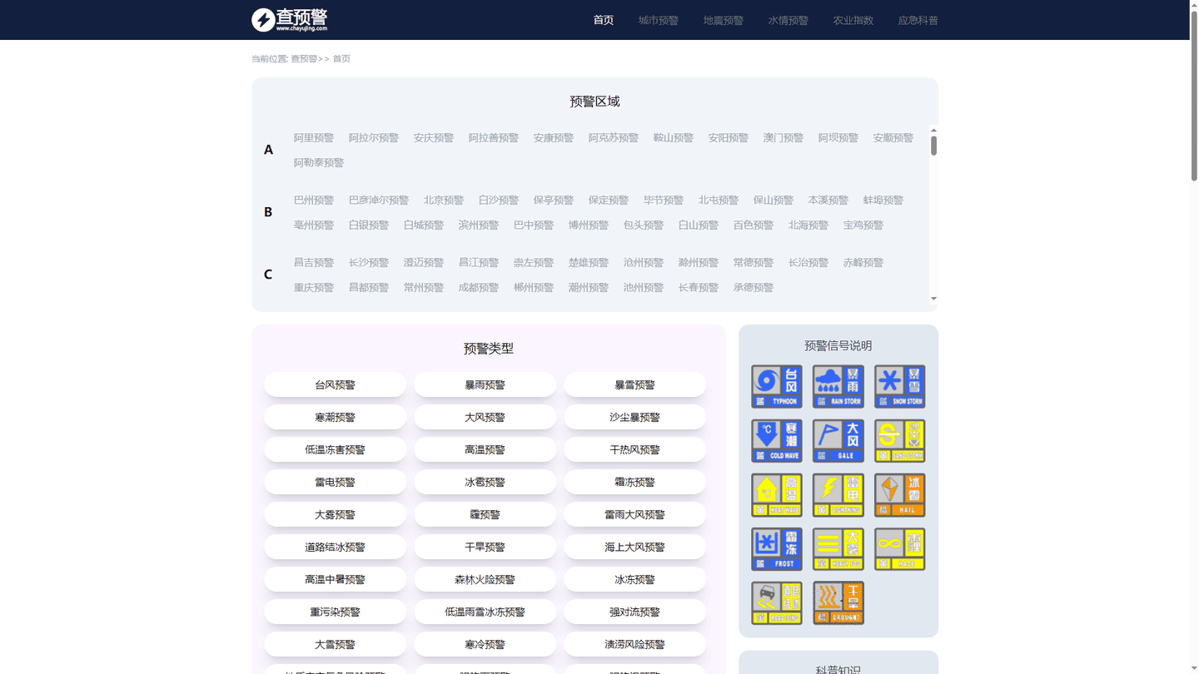Viewport: 1199px width, 674px height.
Task: Open the Road Icing warning signal icon
Action: coord(777,603)
